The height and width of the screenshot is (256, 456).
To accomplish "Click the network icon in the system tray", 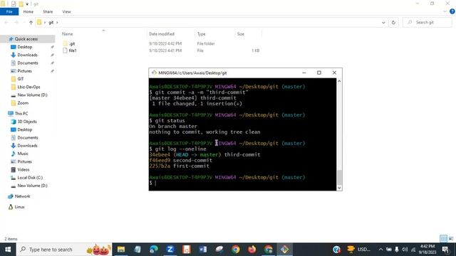I will click(x=413, y=250).
